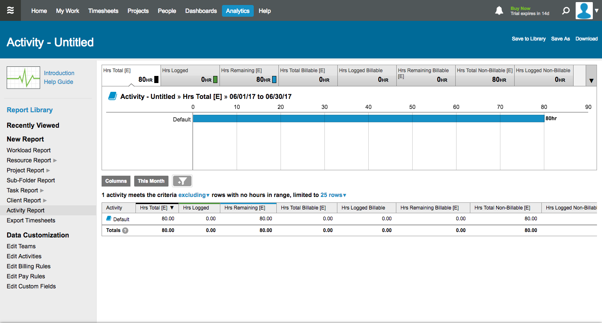This screenshot has height=323, width=602.
Task: Click the Save to Library button
Action: point(529,38)
